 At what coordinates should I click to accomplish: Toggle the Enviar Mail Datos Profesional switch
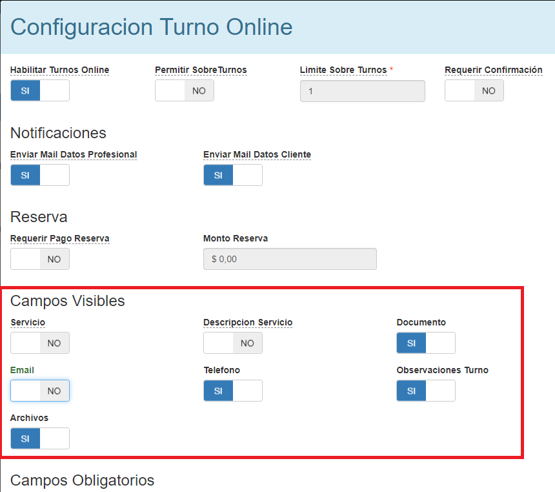(39, 175)
